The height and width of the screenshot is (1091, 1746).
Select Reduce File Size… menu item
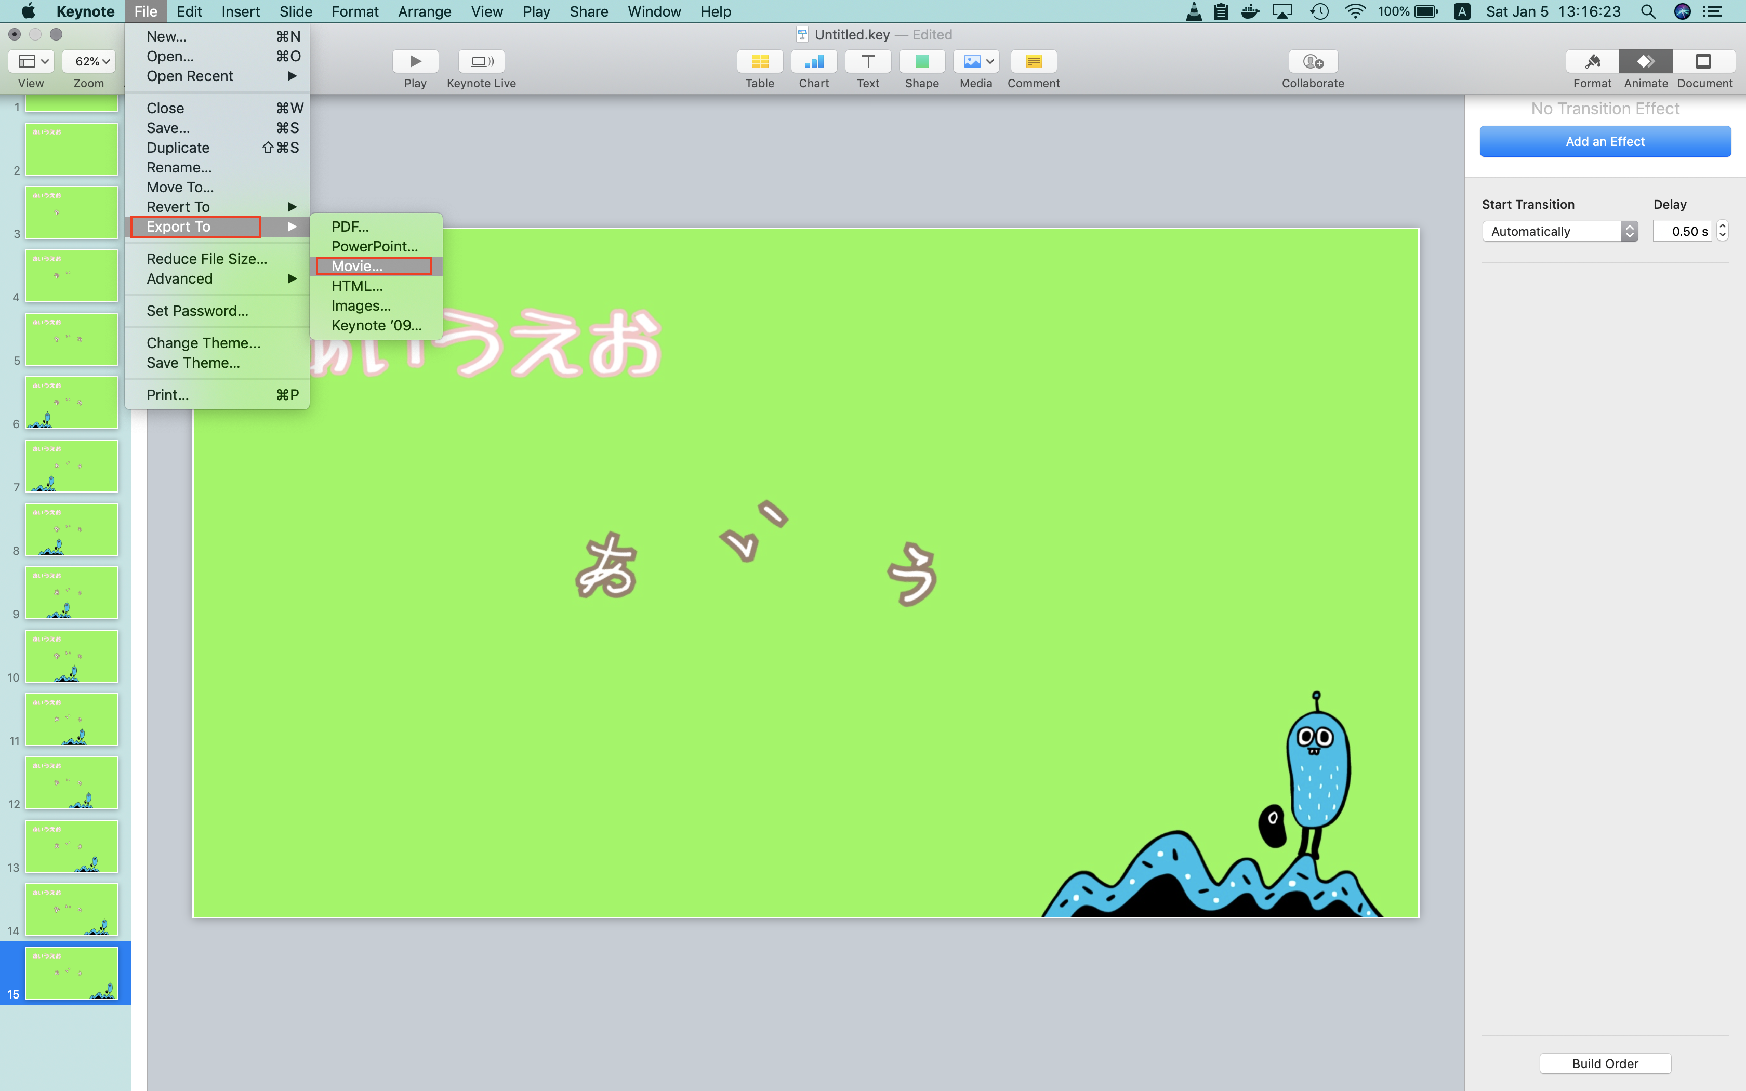pyautogui.click(x=217, y=258)
